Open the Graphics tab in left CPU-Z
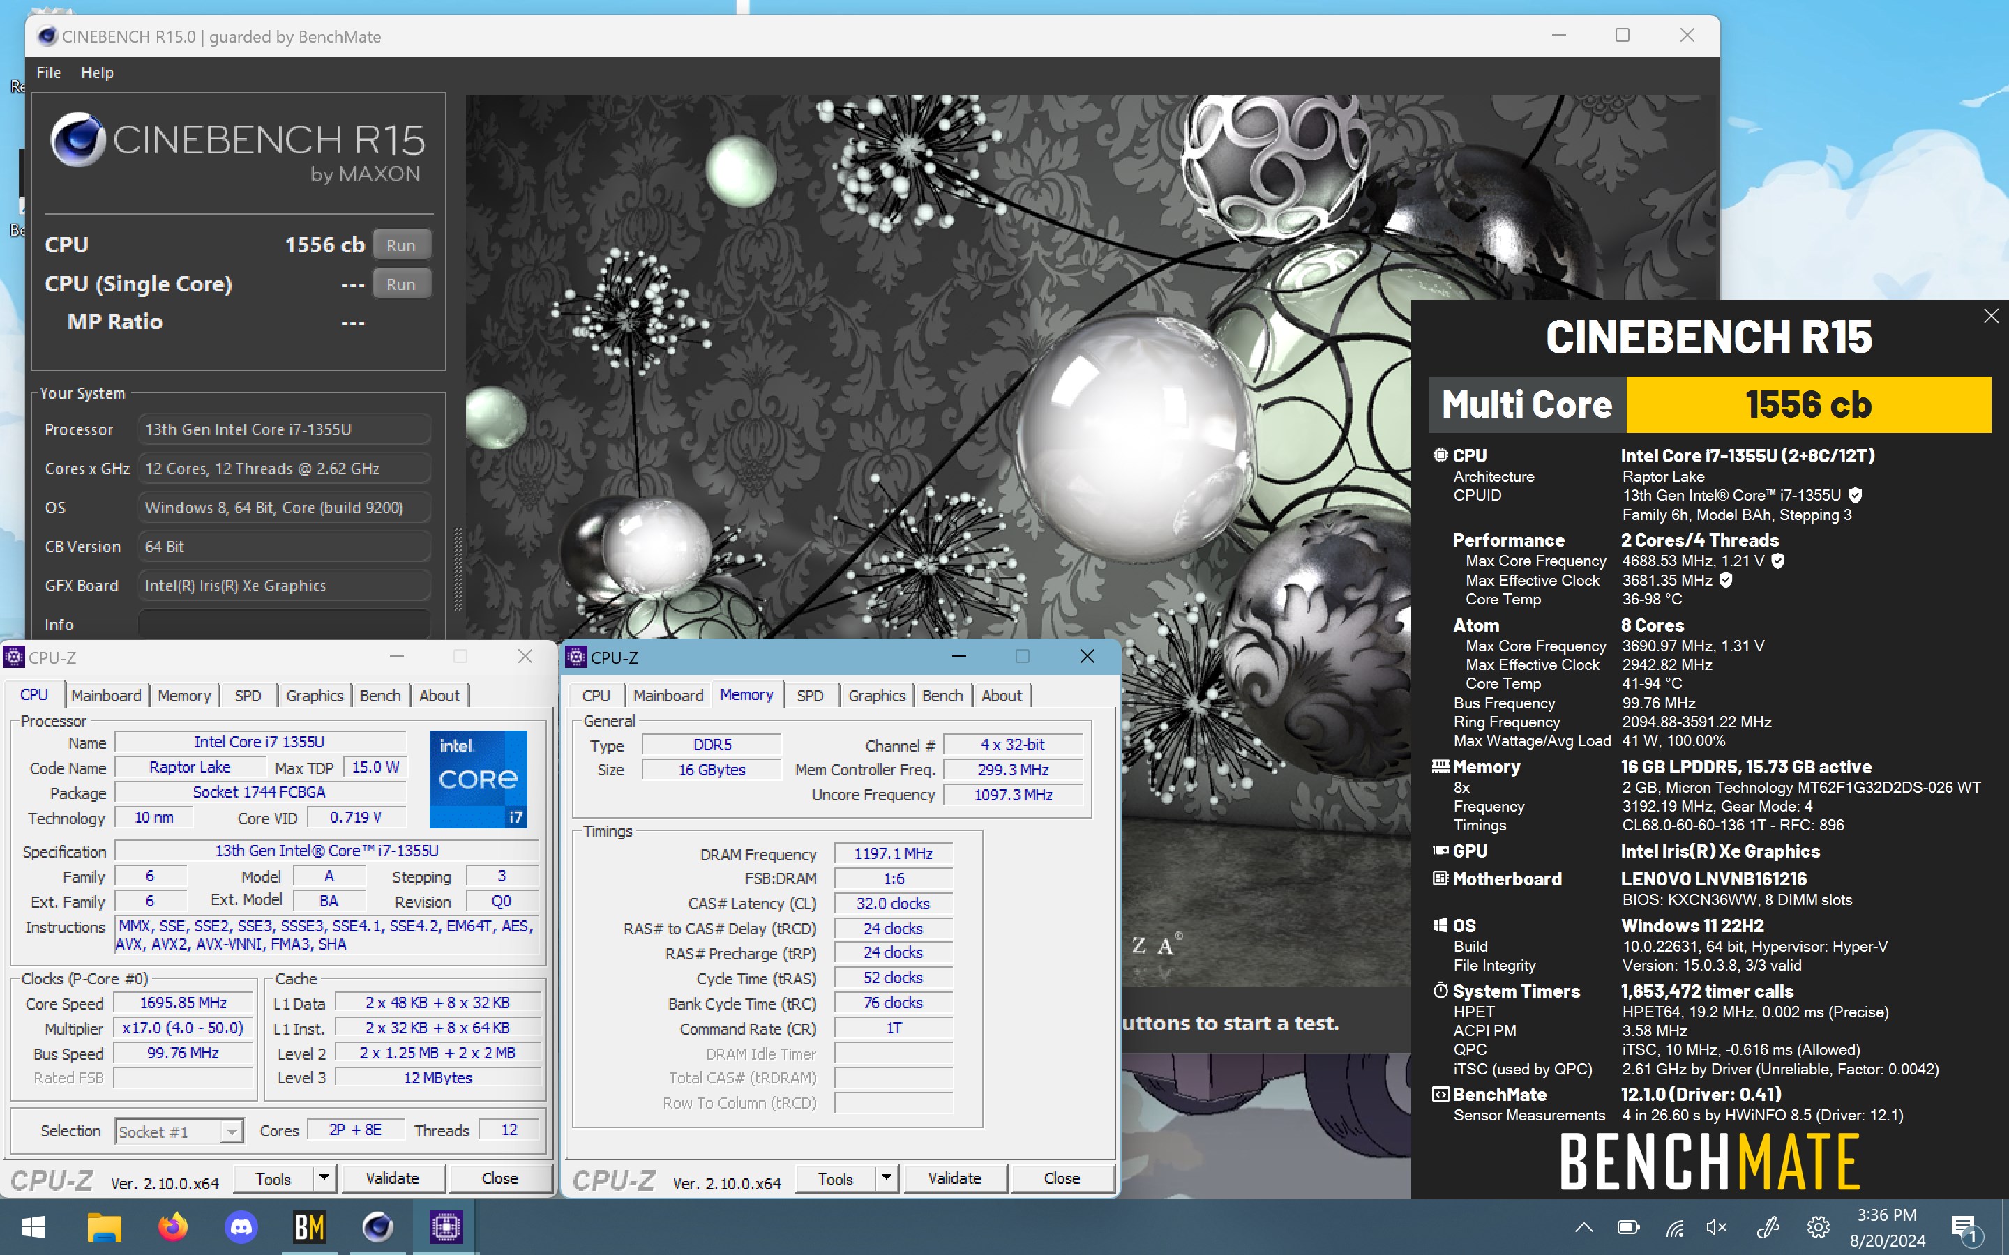The width and height of the screenshot is (2009, 1255). (x=315, y=696)
